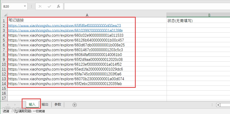Open the Name Box dropdown arrow
Viewport: 230px width, 114px height.
25,6
